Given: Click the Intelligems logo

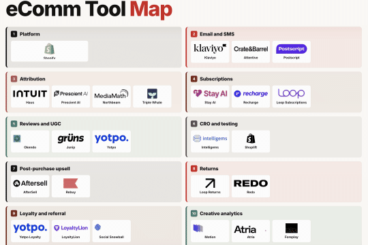Looking at the screenshot, I should 210,138.
